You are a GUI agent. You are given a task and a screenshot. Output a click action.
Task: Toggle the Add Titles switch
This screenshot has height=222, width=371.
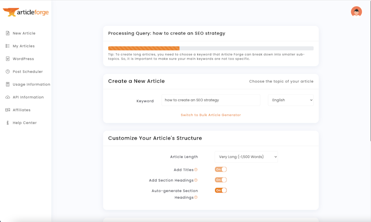pos(221,170)
